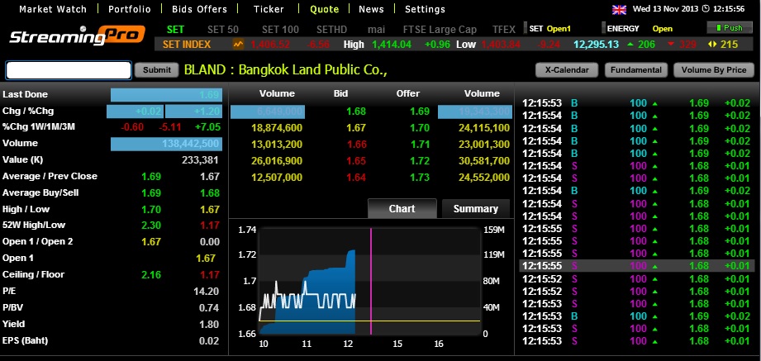Click the 52W High value 2.30
Screen dimensions: 761x361
[x=151, y=226]
